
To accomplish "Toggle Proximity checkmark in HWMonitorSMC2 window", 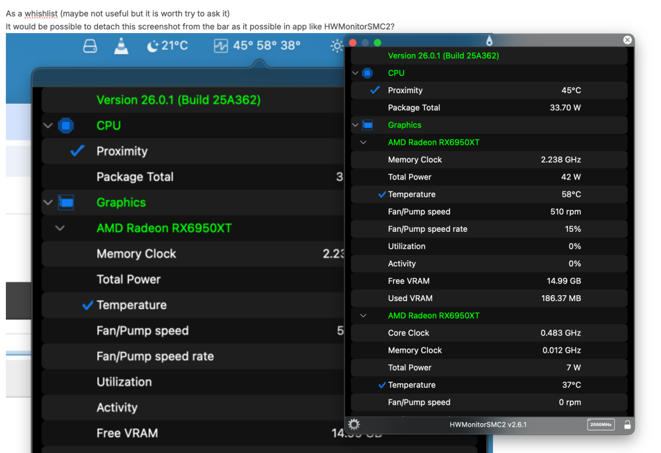I will point(375,90).
